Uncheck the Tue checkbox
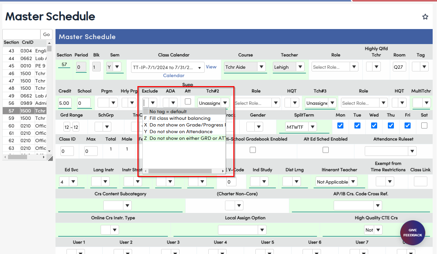The image size is (437, 254). [357, 125]
